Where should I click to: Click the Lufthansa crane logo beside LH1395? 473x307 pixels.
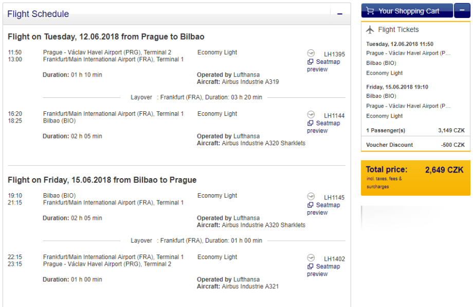[x=311, y=53]
